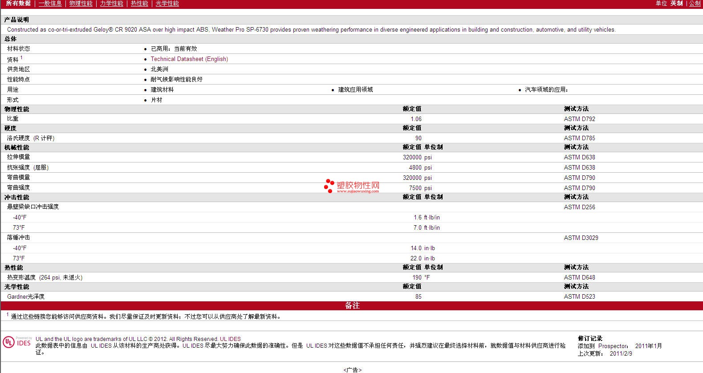Click the 比重 value 1.06
The width and height of the screenshot is (703, 373).
coord(416,119)
